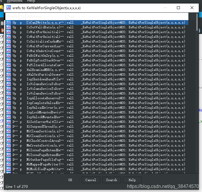This screenshot has height=192, width=202.
Task: Click 'call' text in the IopUnloadDriver row
Action: (x=70, y=108)
